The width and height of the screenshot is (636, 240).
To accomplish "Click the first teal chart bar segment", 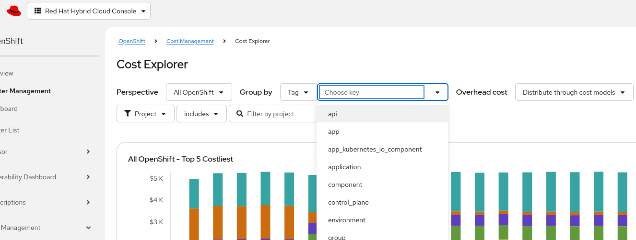I will tap(194, 194).
